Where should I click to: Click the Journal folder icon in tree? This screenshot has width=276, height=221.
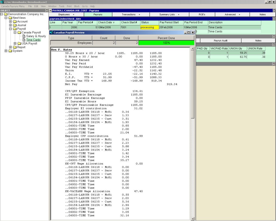click(x=15, y=25)
